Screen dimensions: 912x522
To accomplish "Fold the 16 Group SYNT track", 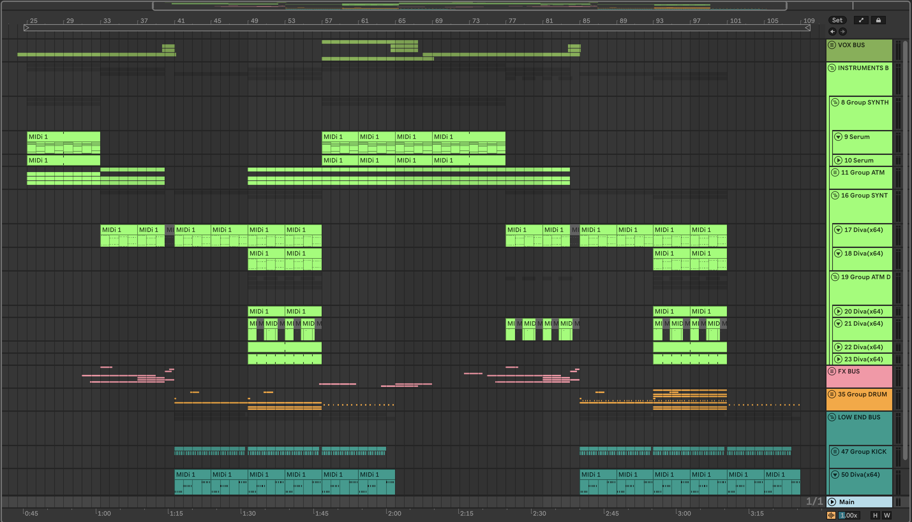I will 835,195.
